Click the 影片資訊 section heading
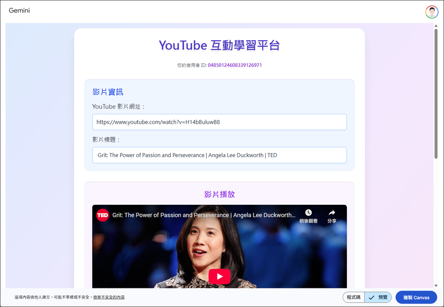Screen dimensions: 444x307 pyautogui.click(x=108, y=92)
